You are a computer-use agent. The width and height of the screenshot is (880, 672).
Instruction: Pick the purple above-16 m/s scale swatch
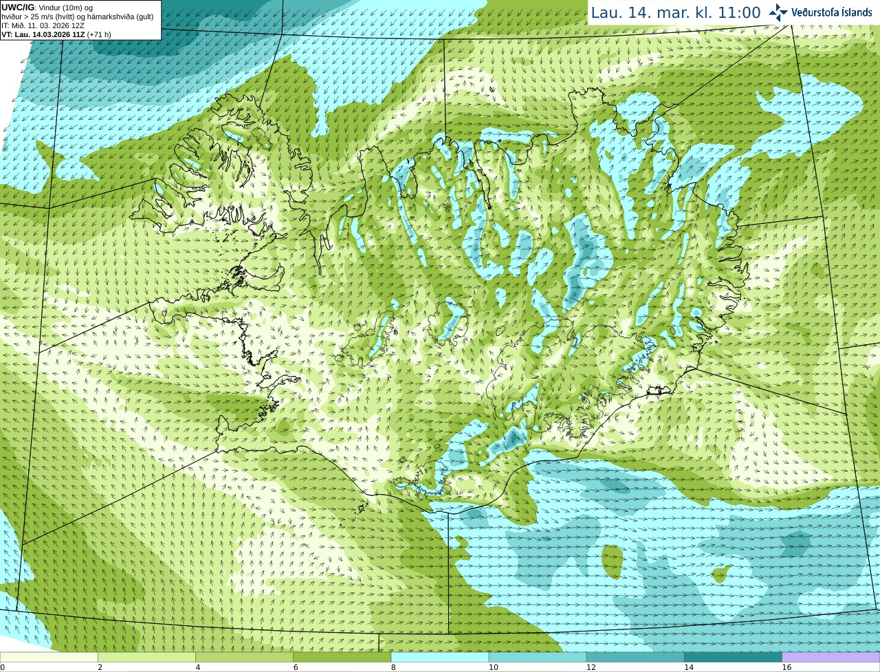point(831,658)
